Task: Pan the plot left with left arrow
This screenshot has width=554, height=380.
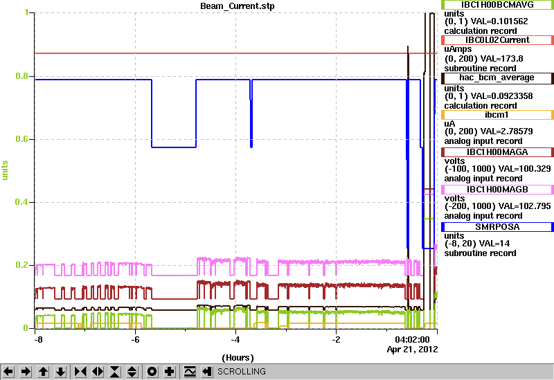Action: (x=8, y=372)
